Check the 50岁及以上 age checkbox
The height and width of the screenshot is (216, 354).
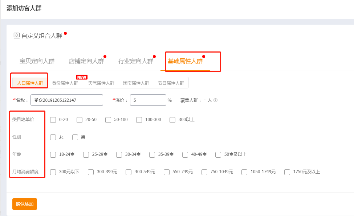click(x=218, y=154)
